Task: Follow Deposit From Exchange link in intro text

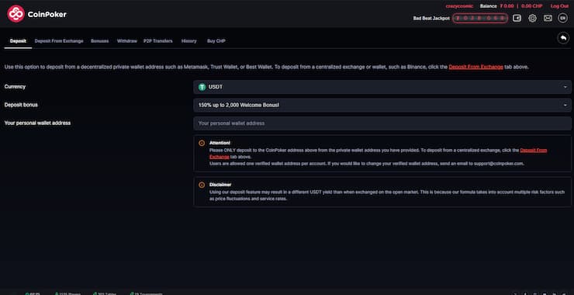Action: point(476,67)
